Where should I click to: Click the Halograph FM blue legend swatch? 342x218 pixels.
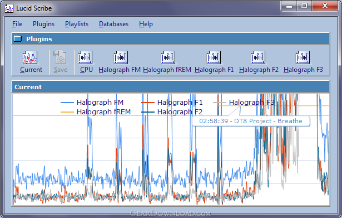click(67, 103)
